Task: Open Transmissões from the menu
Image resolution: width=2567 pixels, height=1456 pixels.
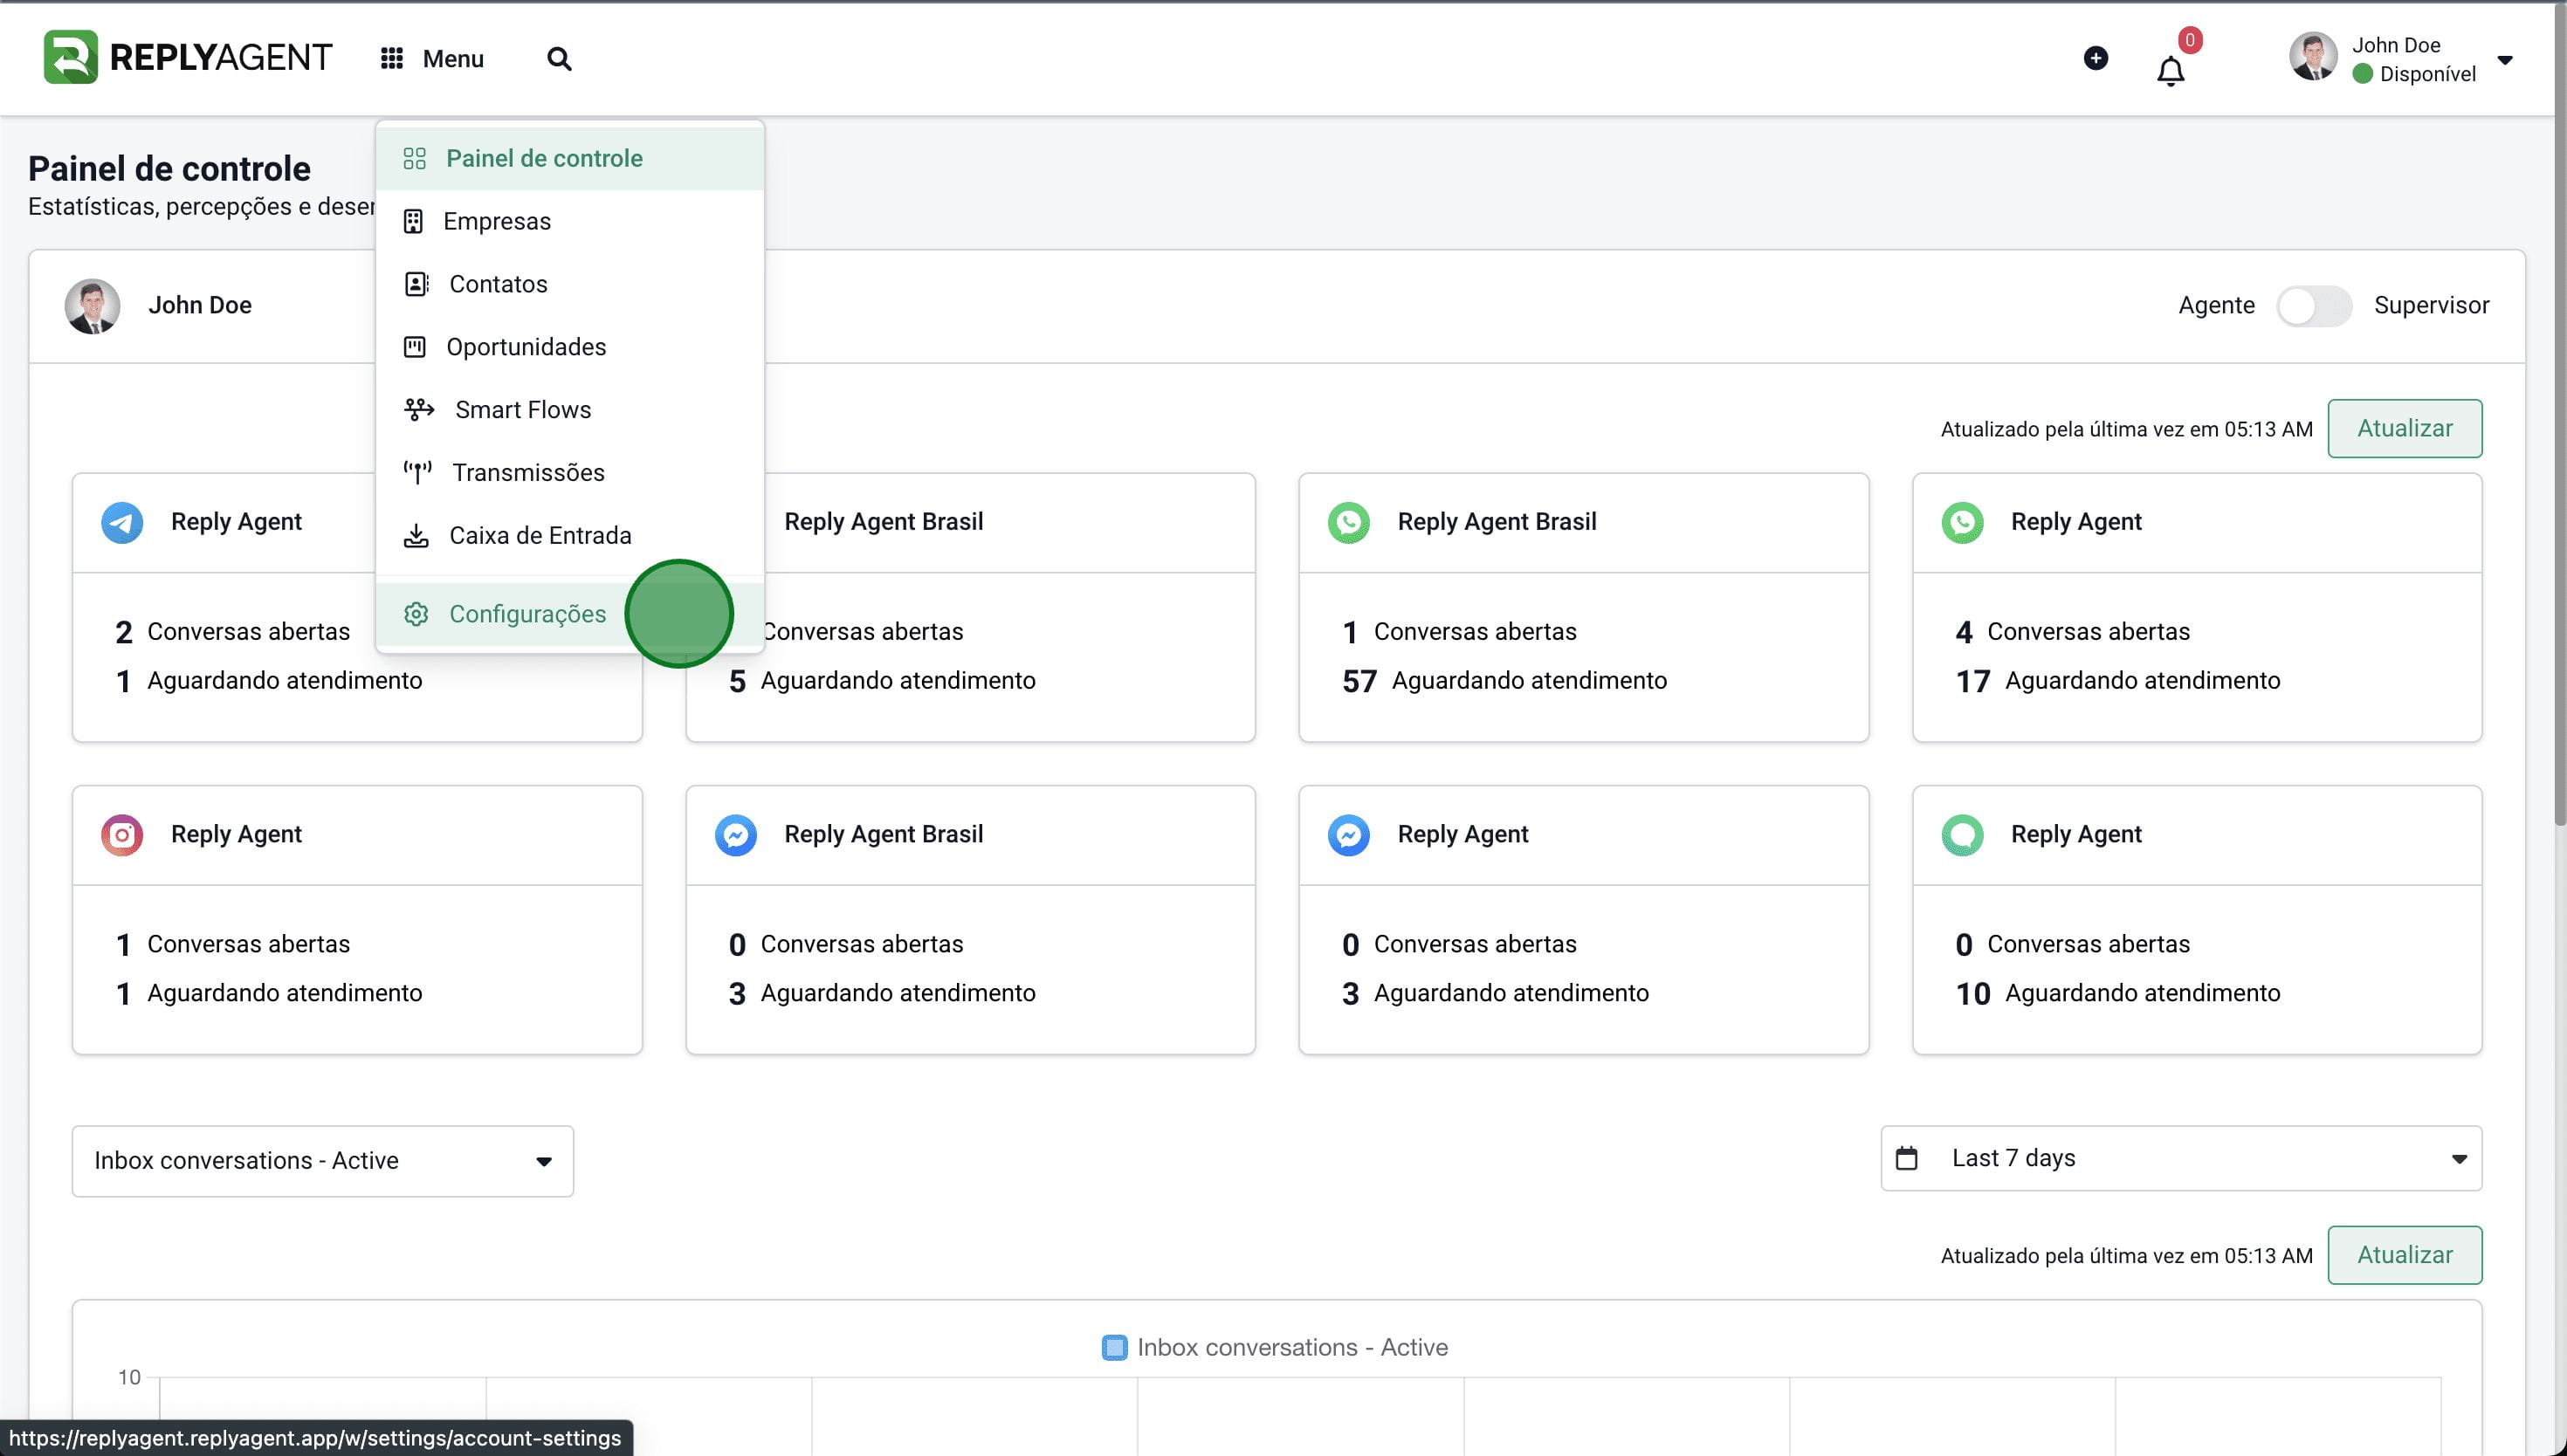Action: 570,472
